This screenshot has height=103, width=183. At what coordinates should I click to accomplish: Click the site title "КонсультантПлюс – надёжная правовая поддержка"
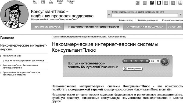click(62, 14)
